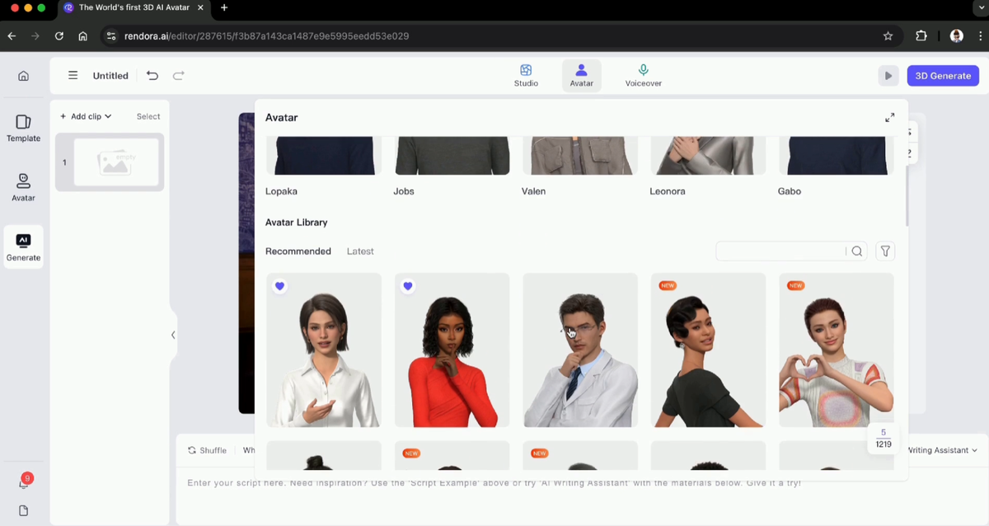The image size is (989, 526).
Task: Switch to the Avatar top tab
Action: pyautogui.click(x=581, y=75)
